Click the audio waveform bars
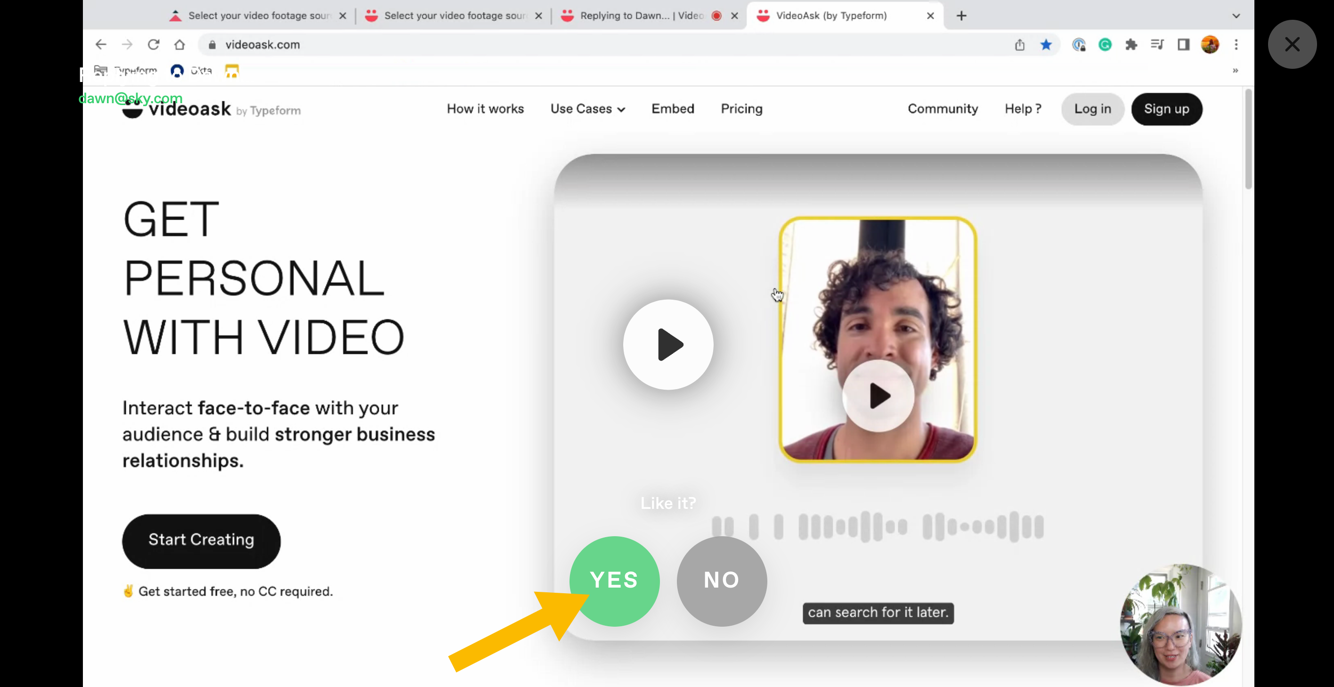 click(x=877, y=526)
